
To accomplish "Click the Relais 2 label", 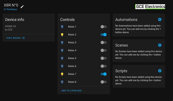I will click(x=72, y=35).
